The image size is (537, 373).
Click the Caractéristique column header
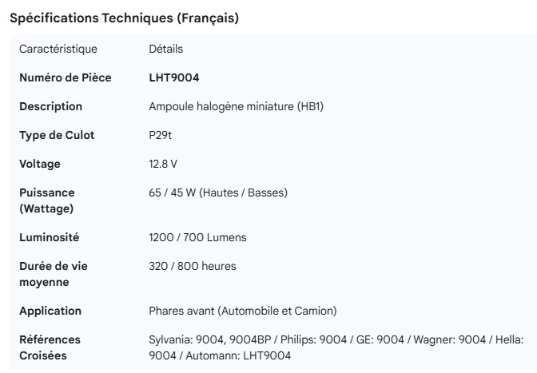coord(58,49)
